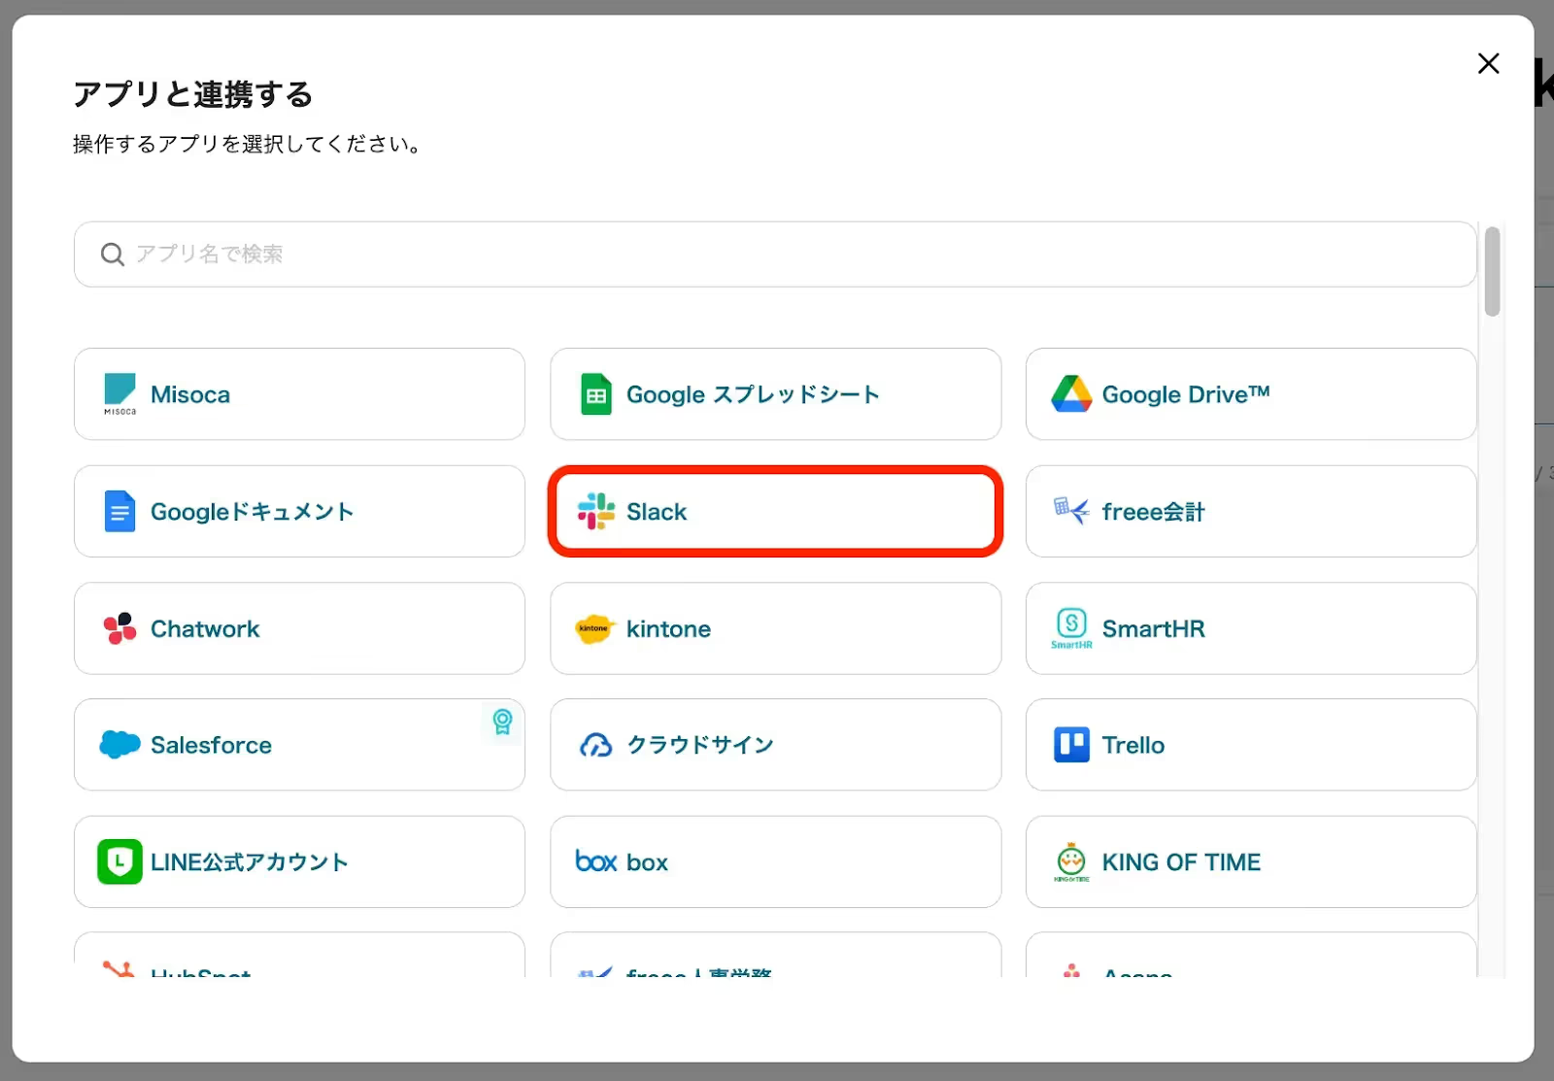
Task: Choose the クラウドサイン app card
Action: pos(775,745)
